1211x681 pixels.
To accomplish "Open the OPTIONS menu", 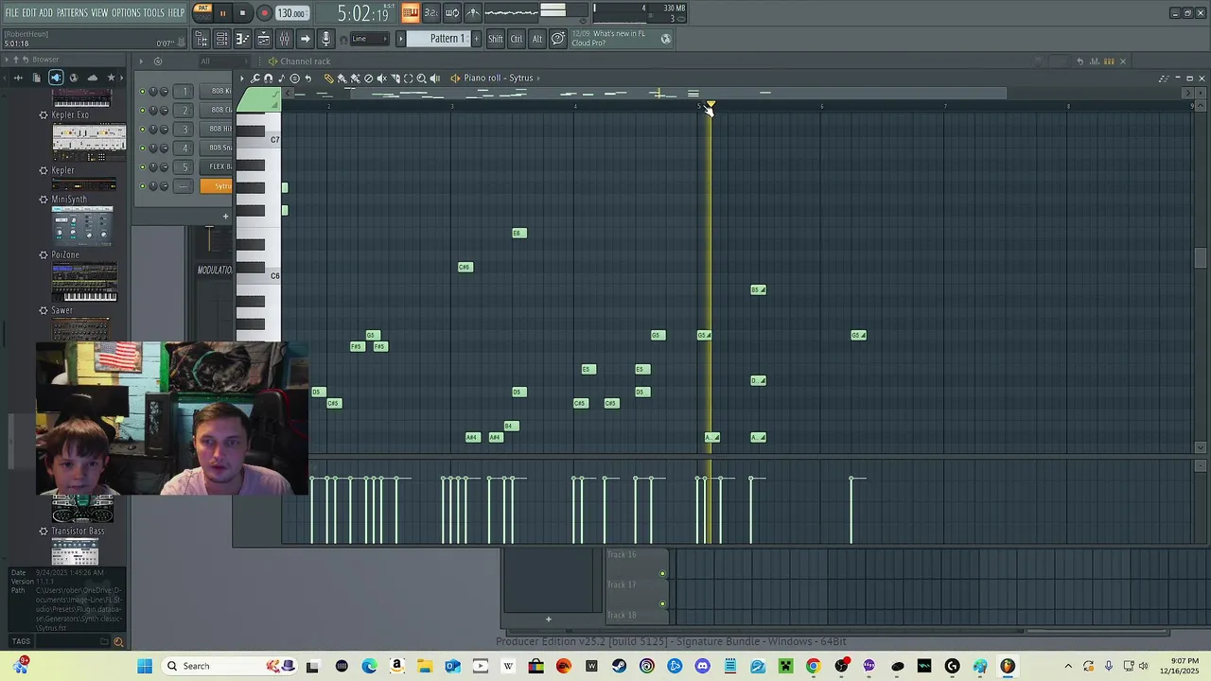I will point(126,12).
